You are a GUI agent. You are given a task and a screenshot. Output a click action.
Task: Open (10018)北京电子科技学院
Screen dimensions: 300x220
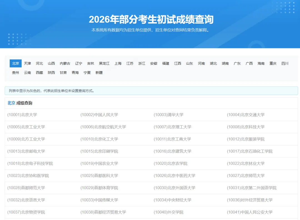[x=30, y=163]
